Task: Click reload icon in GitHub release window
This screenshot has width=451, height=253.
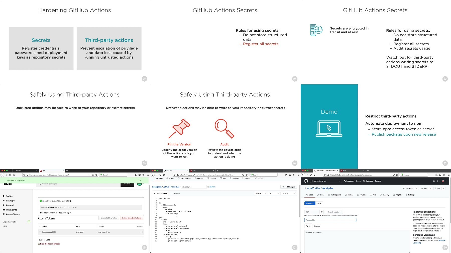Action: coord(311,175)
